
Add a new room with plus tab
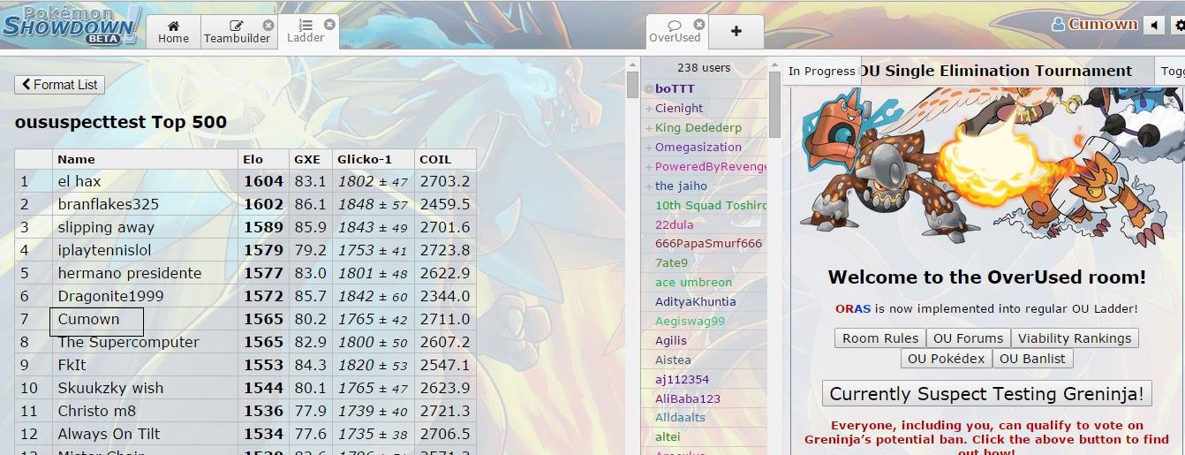736,32
